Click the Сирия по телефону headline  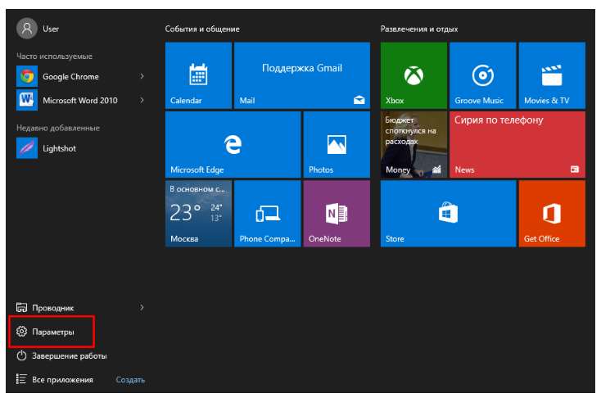pyautogui.click(x=499, y=120)
